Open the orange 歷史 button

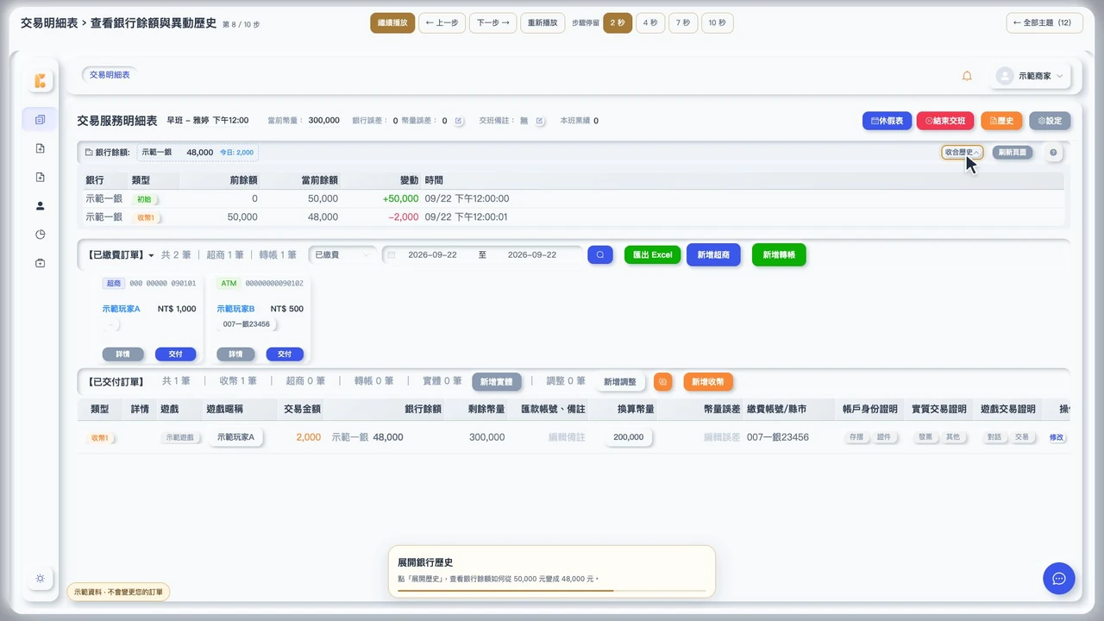click(x=1001, y=121)
